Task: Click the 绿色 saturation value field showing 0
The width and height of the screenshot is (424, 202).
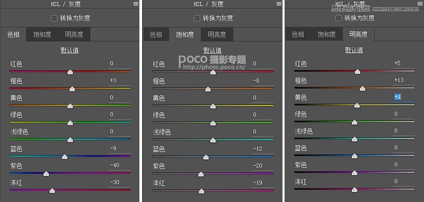Action: (x=262, y=115)
